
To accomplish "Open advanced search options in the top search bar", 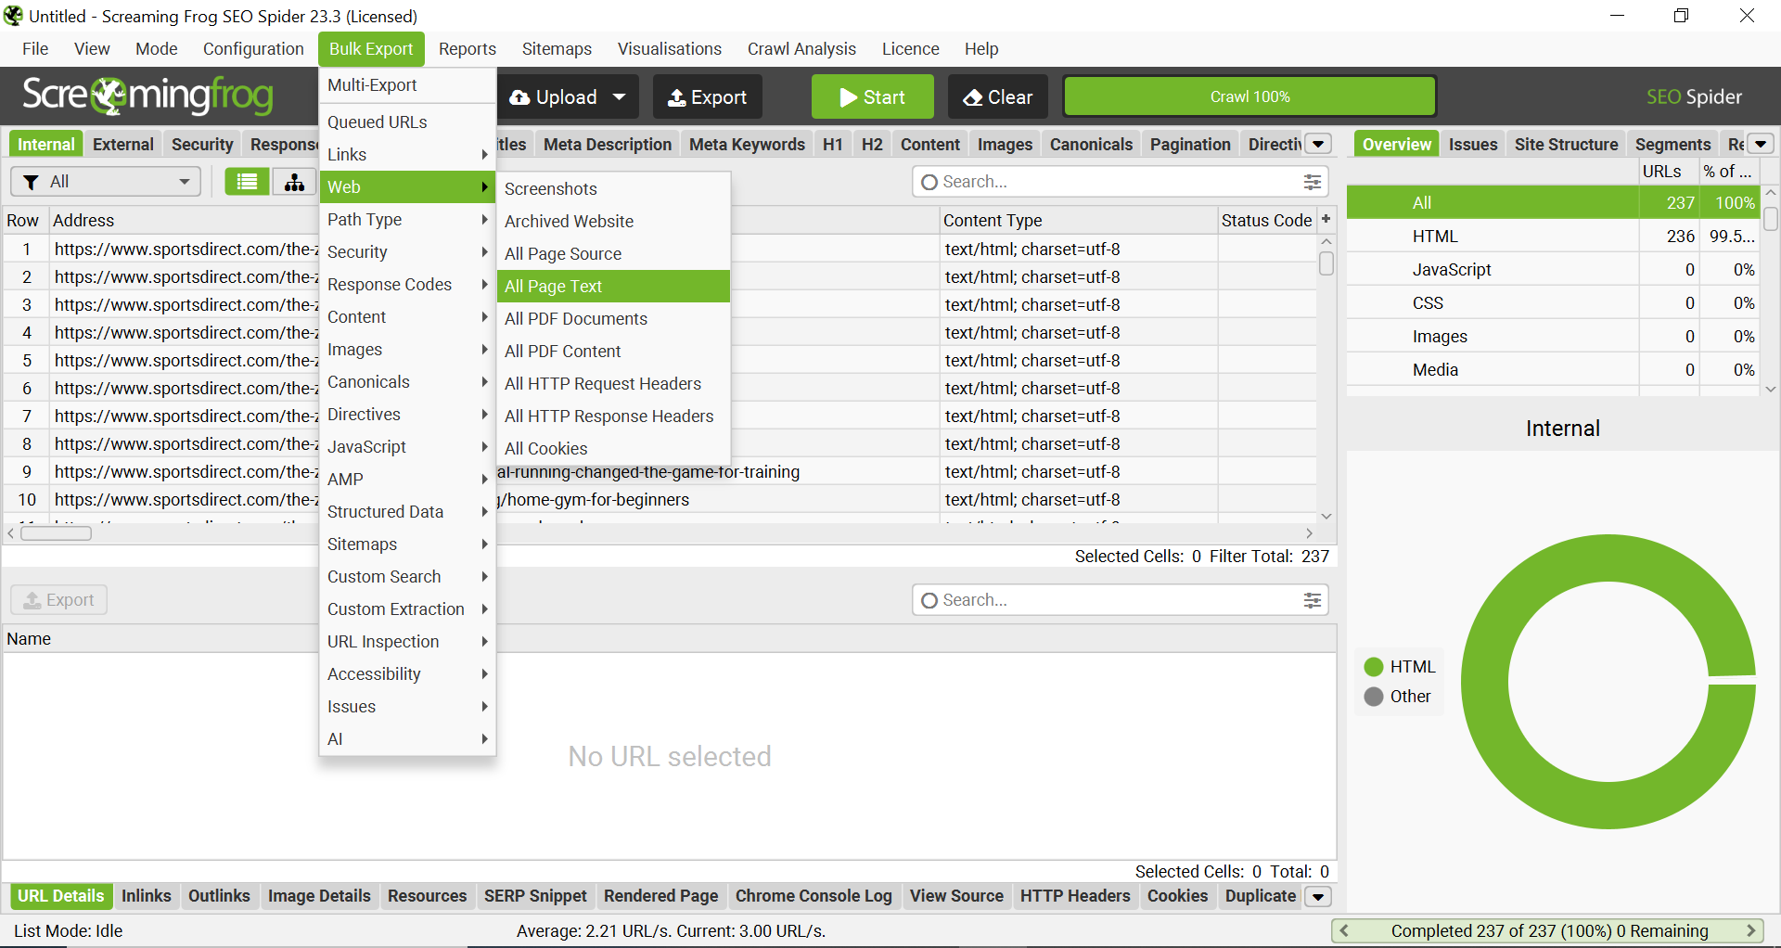I will (x=1312, y=182).
